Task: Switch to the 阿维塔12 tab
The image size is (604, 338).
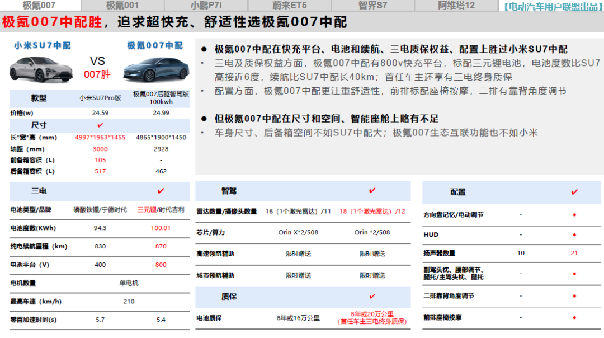Action: pos(456,6)
